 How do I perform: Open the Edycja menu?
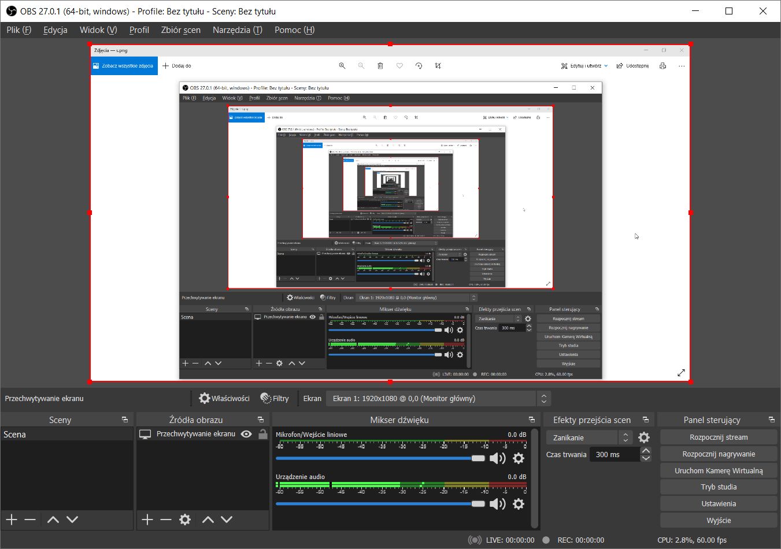55,30
